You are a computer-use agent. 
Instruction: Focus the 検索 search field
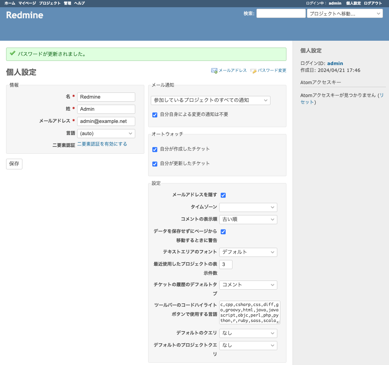tap(281, 13)
